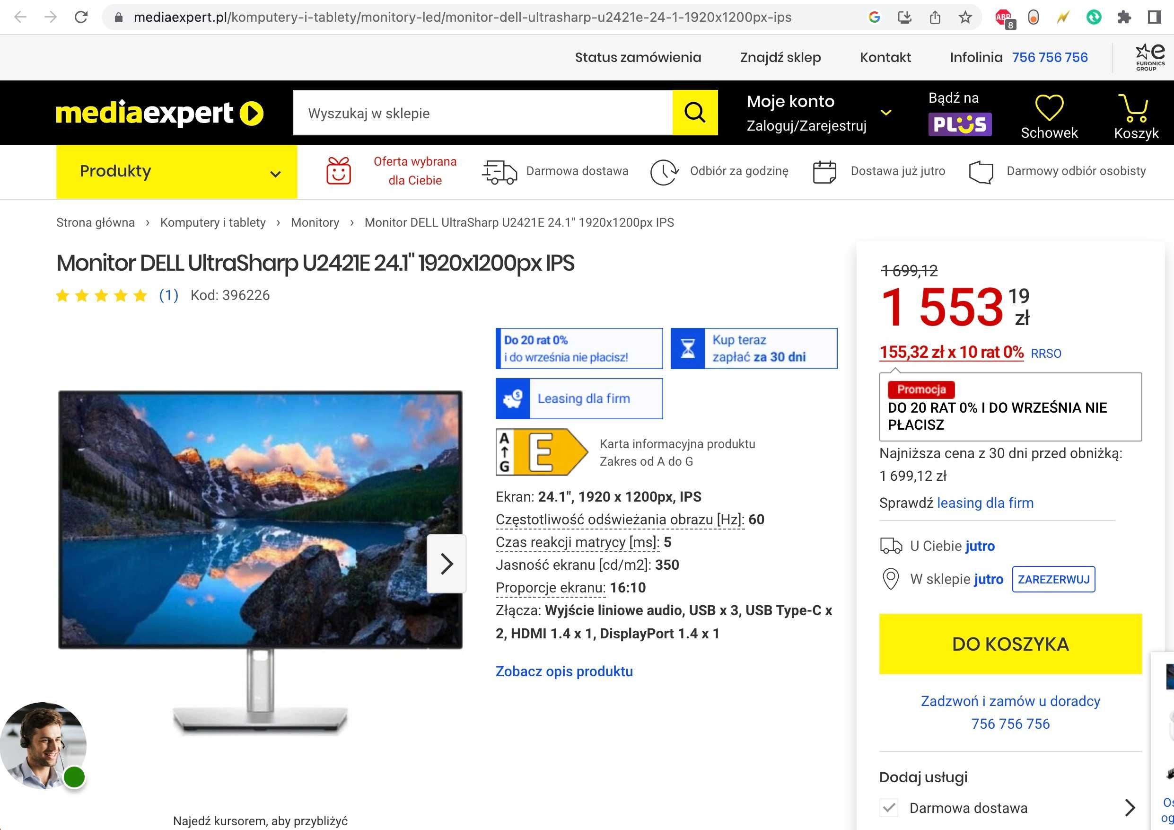Open Kup teraz zapłać za 30 dni banner
This screenshot has height=830, width=1174.
point(753,348)
